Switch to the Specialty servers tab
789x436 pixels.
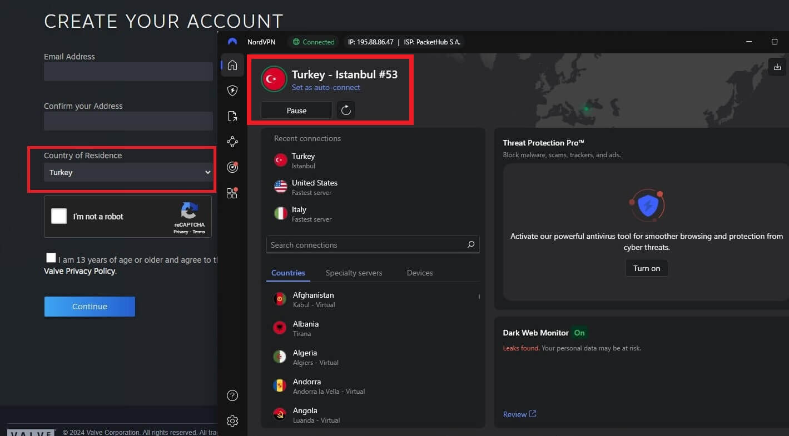[x=354, y=273]
